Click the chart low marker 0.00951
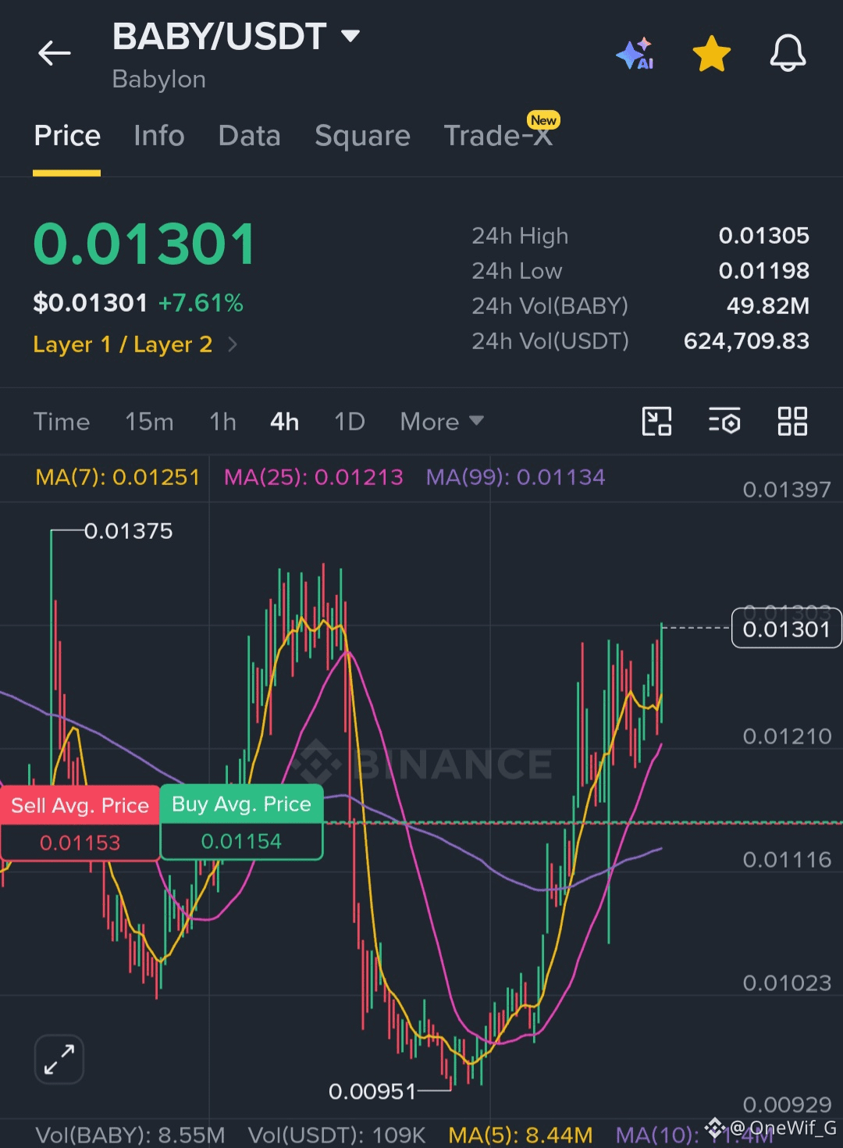Viewport: 843px width, 1148px height. click(x=372, y=1091)
